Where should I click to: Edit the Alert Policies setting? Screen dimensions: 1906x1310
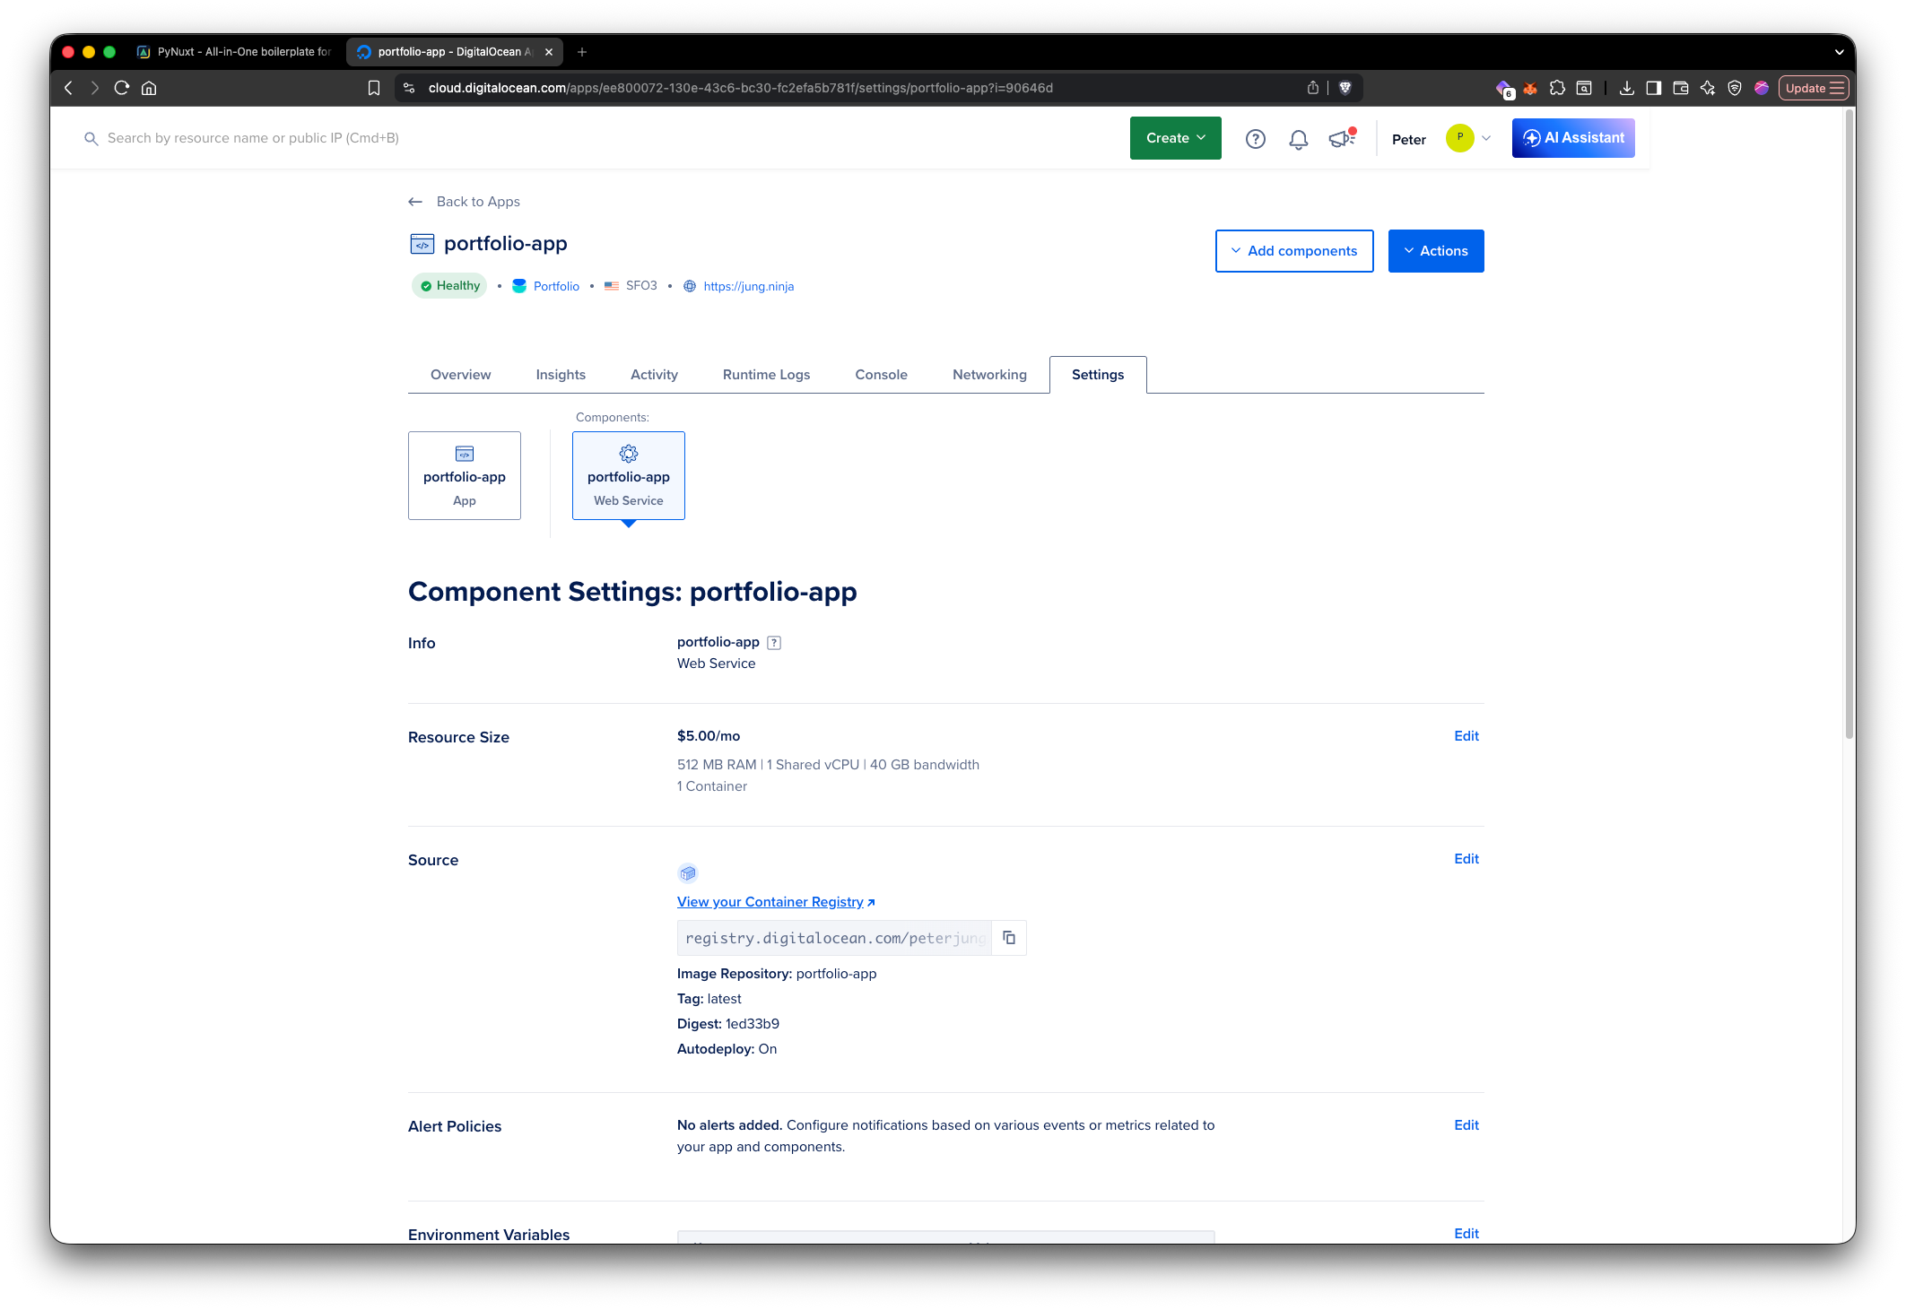[1466, 1125]
